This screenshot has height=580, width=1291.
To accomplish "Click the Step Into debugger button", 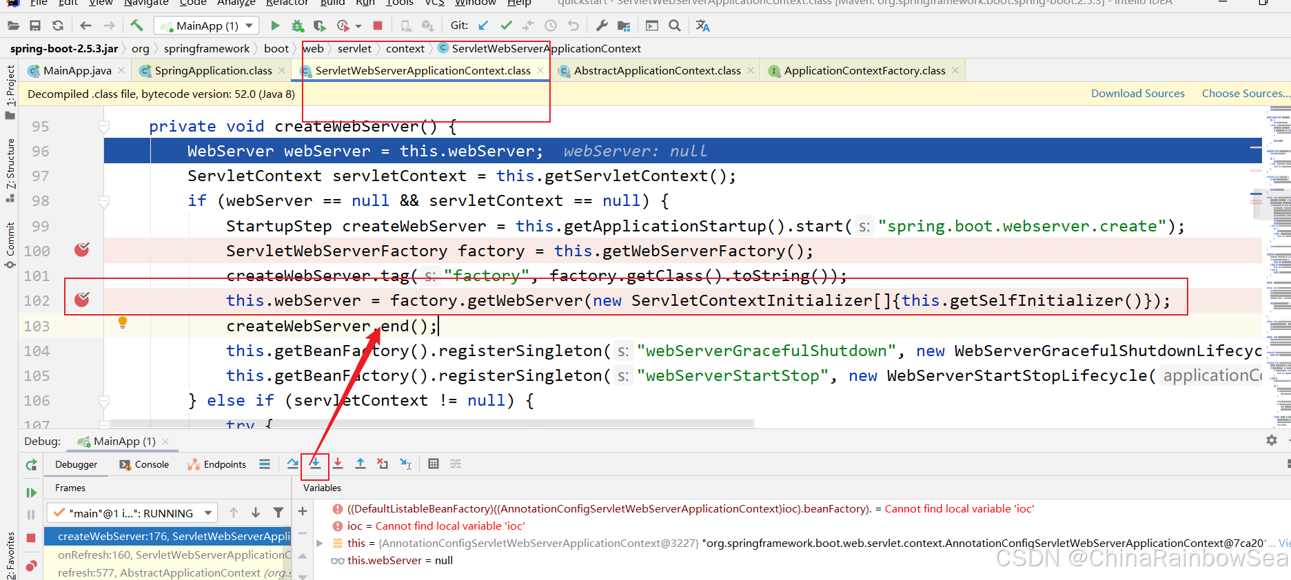I will pos(315,464).
